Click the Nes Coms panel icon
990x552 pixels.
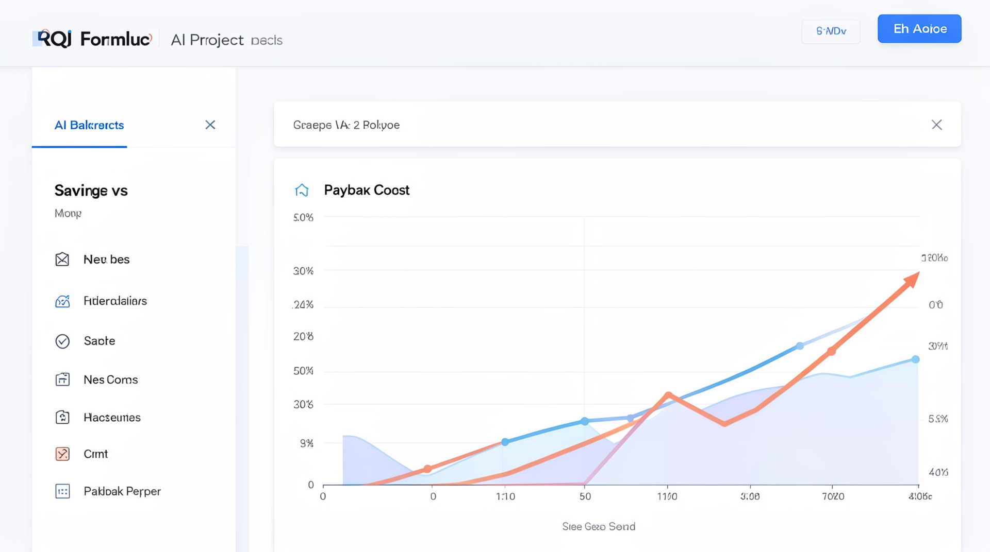62,380
